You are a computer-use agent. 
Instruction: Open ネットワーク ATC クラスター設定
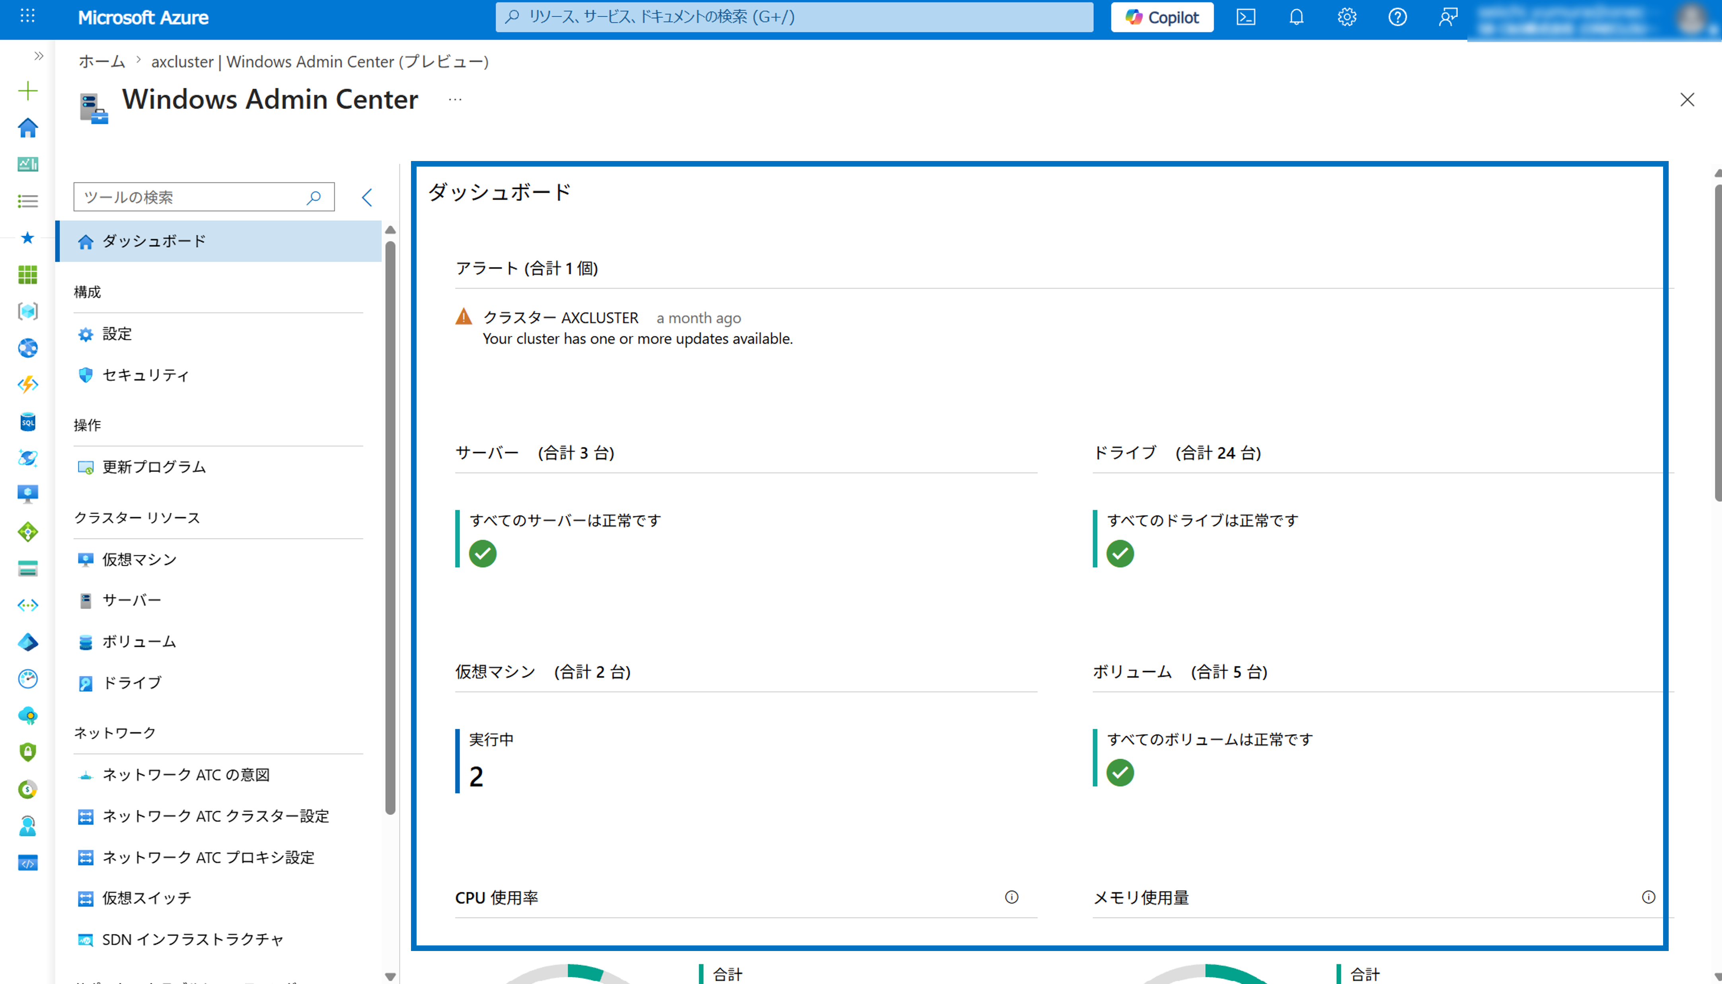pos(218,816)
